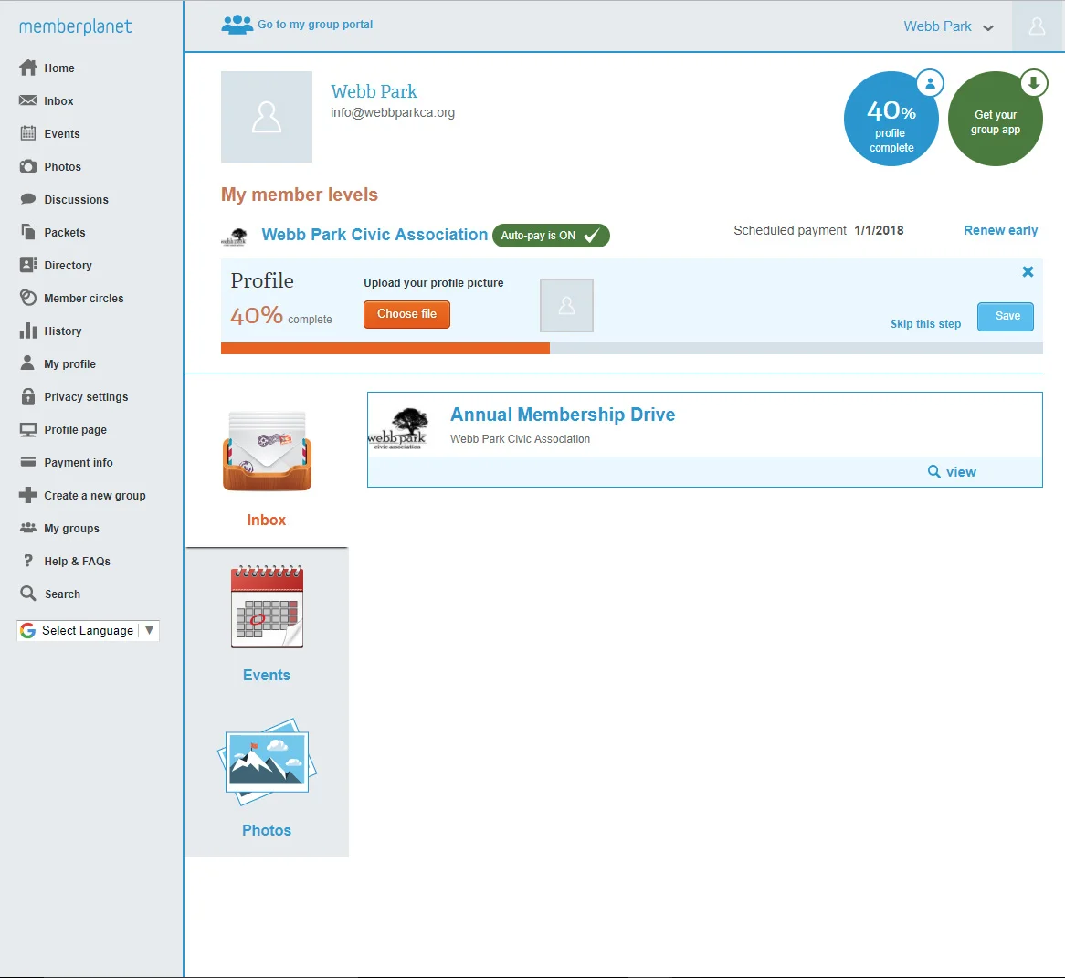Click the webb park logo on membership drive card
The width and height of the screenshot is (1065, 978).
[x=398, y=428]
